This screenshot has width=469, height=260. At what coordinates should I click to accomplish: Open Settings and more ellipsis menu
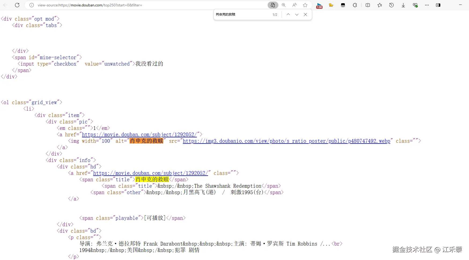(427, 5)
